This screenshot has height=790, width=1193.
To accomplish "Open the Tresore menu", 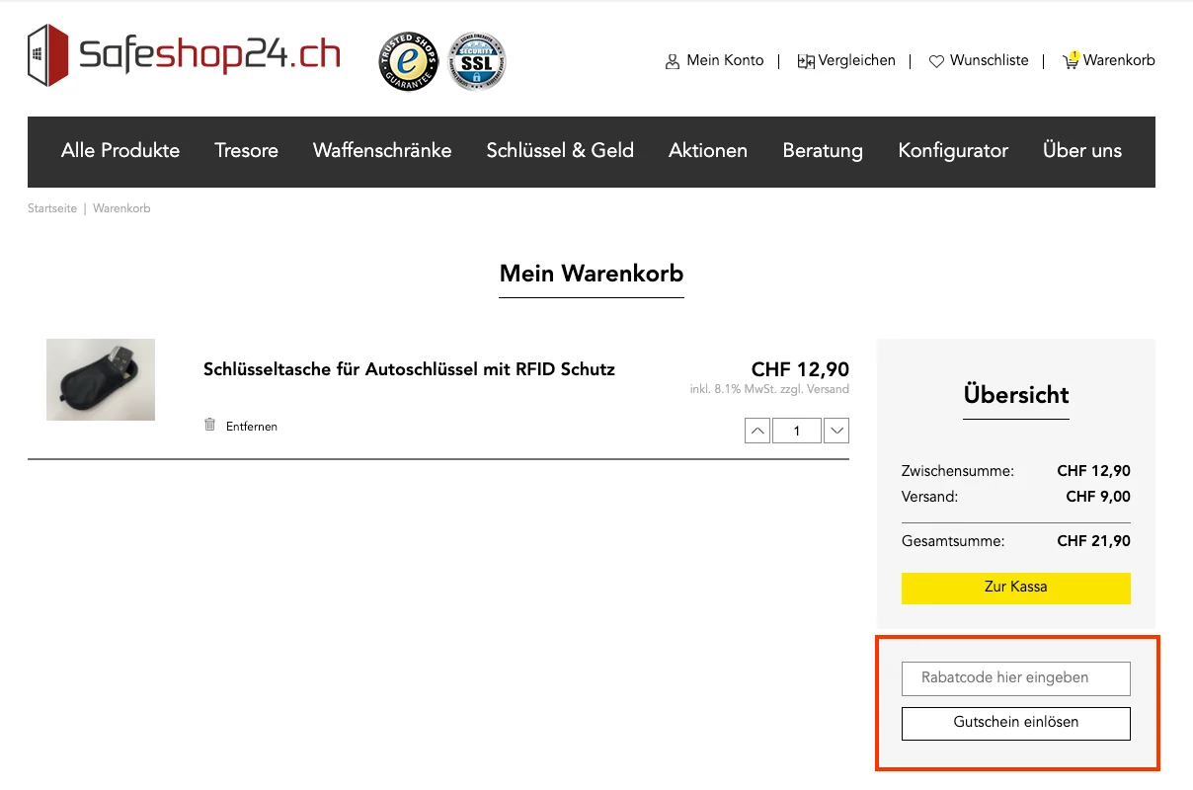I will coord(246,151).
